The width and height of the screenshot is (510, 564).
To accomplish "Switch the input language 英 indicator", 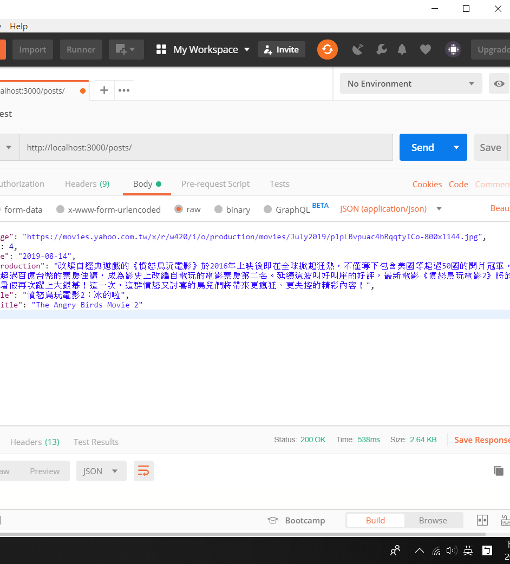I will pos(468,550).
